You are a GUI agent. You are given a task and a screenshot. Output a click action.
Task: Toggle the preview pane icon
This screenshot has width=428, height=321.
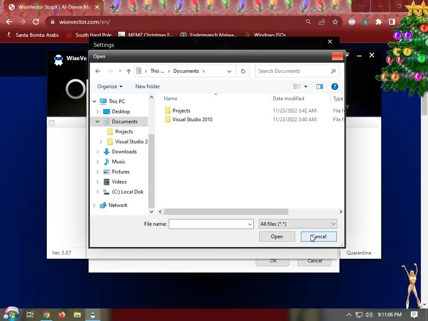[320, 87]
